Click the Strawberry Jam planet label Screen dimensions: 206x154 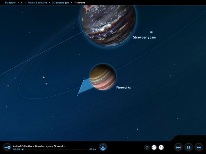click(144, 38)
